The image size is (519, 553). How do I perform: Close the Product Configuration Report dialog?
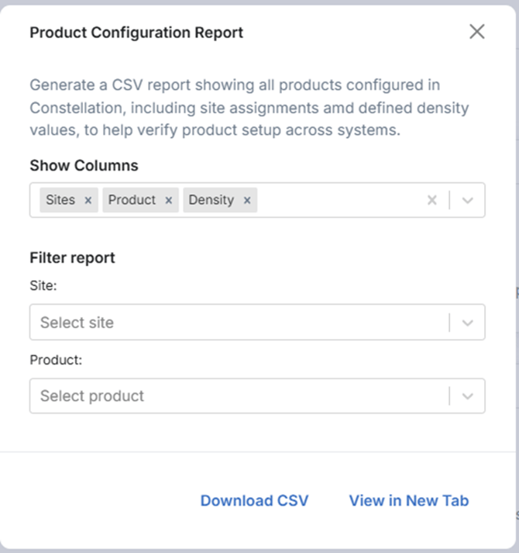pyautogui.click(x=477, y=32)
